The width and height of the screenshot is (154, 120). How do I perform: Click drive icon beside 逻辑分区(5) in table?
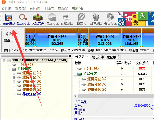point(83,84)
